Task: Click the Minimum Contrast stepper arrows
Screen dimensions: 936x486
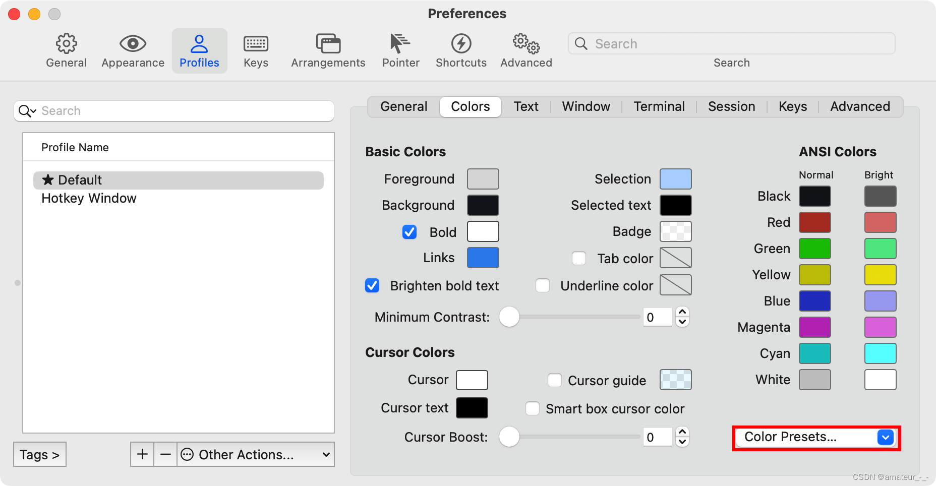Action: click(682, 317)
